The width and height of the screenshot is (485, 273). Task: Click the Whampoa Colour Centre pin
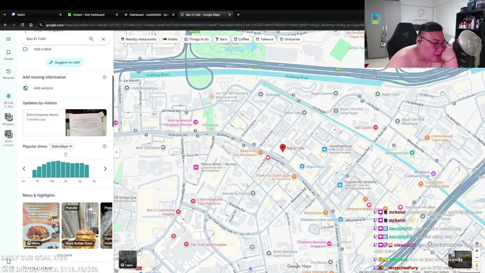pyautogui.click(x=340, y=220)
